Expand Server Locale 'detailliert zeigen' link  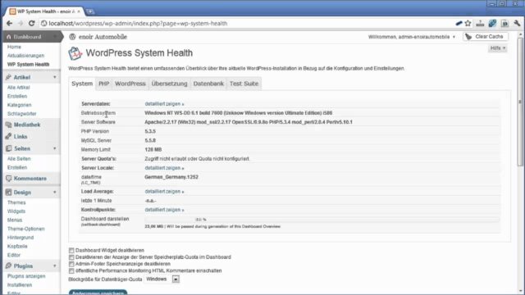coord(164,168)
